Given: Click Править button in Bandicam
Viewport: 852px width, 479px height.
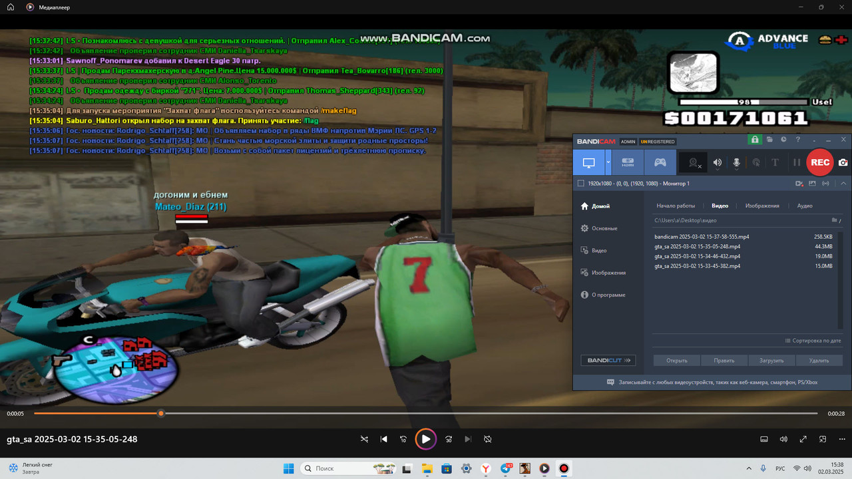Looking at the screenshot, I should coord(724,360).
